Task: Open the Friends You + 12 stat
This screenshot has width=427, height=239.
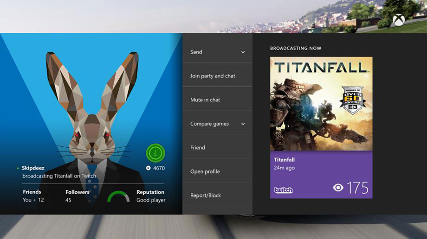Action: tap(33, 196)
